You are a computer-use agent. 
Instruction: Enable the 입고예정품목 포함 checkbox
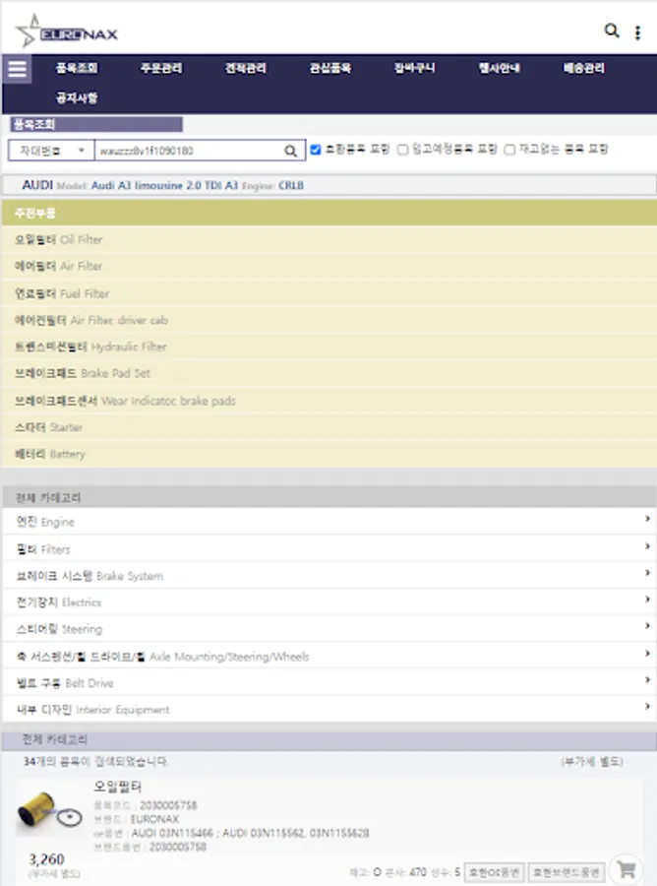402,150
